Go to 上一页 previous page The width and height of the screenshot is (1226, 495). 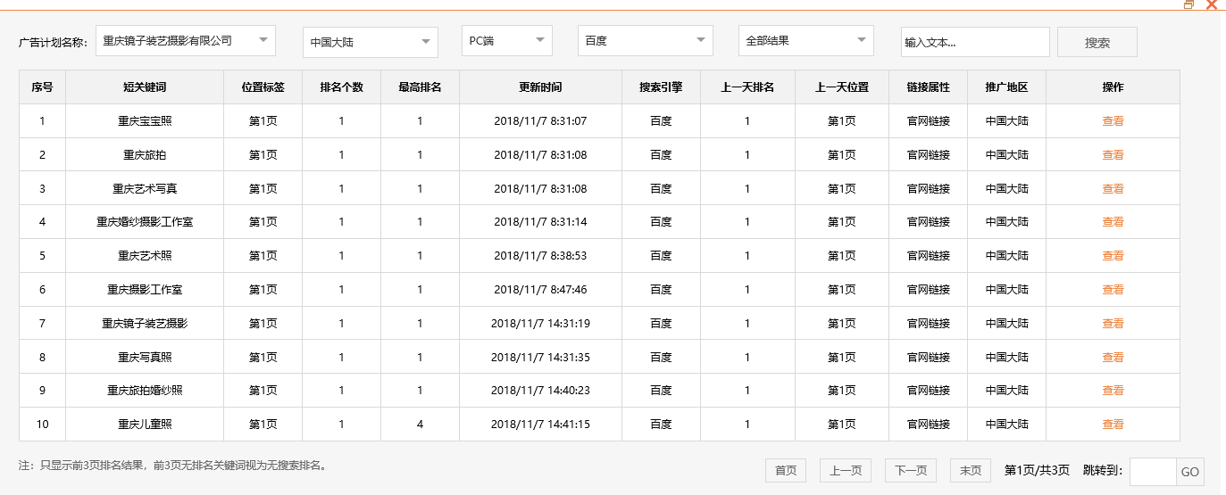coord(846,471)
